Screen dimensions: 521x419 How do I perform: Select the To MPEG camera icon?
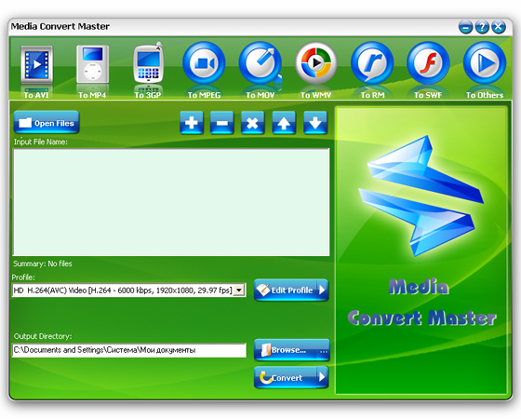pos(204,63)
